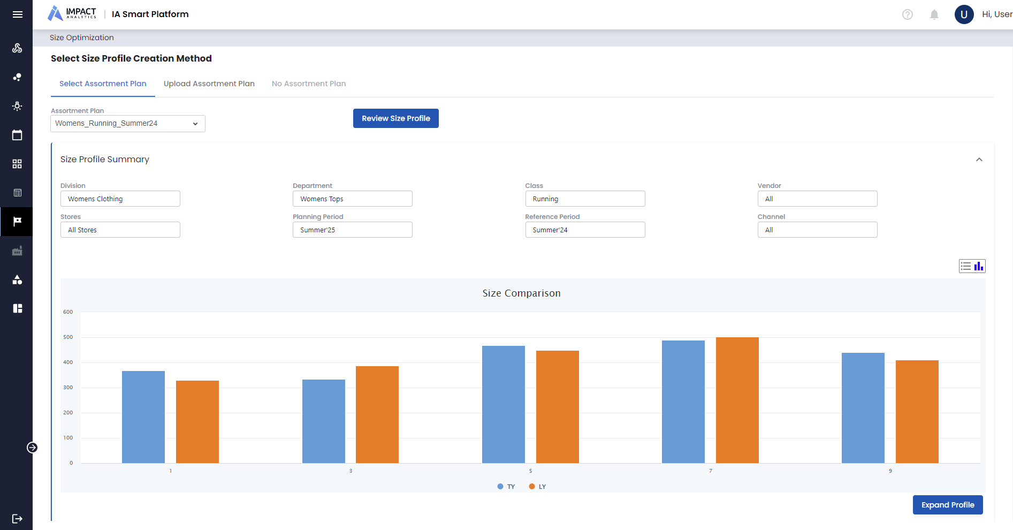Toggle TY series in chart legend
The image size is (1013, 530).
point(506,487)
